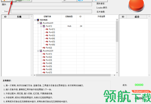The height and width of the screenshot is (104, 151).
Task: Click the ID header in the success list
Action: [123, 17]
